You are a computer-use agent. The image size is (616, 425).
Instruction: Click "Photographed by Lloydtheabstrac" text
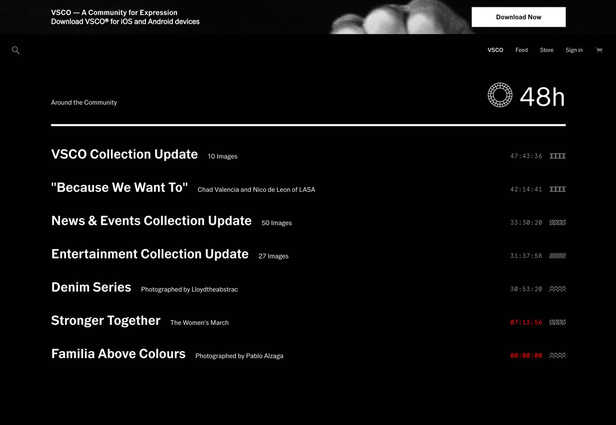pos(189,290)
